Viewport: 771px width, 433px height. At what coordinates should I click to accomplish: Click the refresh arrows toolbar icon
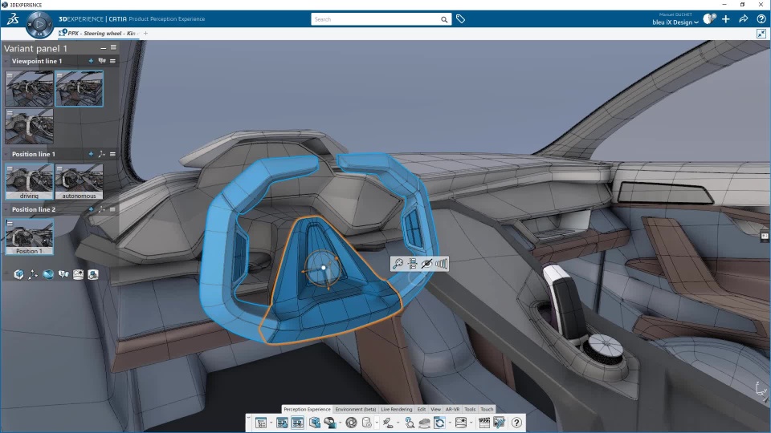point(439,423)
